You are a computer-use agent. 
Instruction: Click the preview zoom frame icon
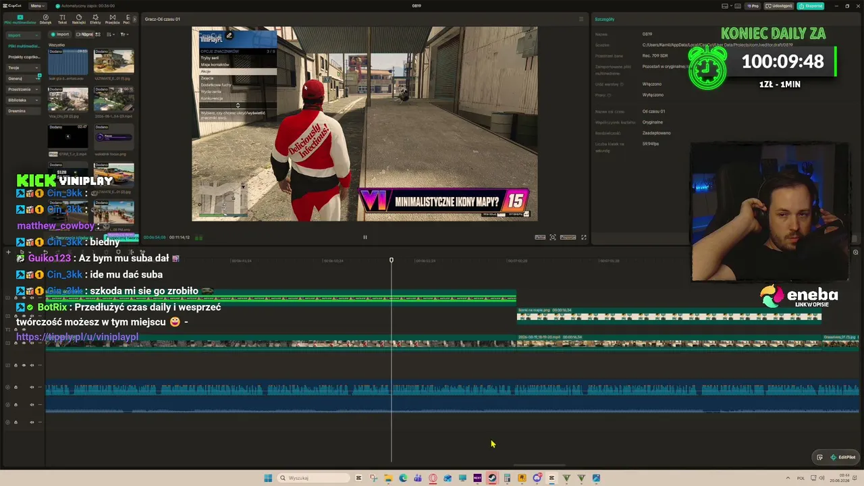(x=553, y=237)
